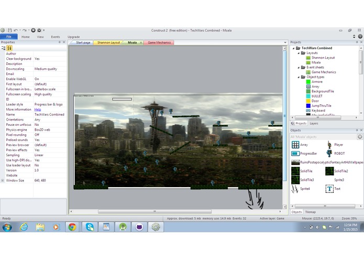Switch to the Start page tab
Viewport: 364px width, 259px height.
(x=83, y=42)
